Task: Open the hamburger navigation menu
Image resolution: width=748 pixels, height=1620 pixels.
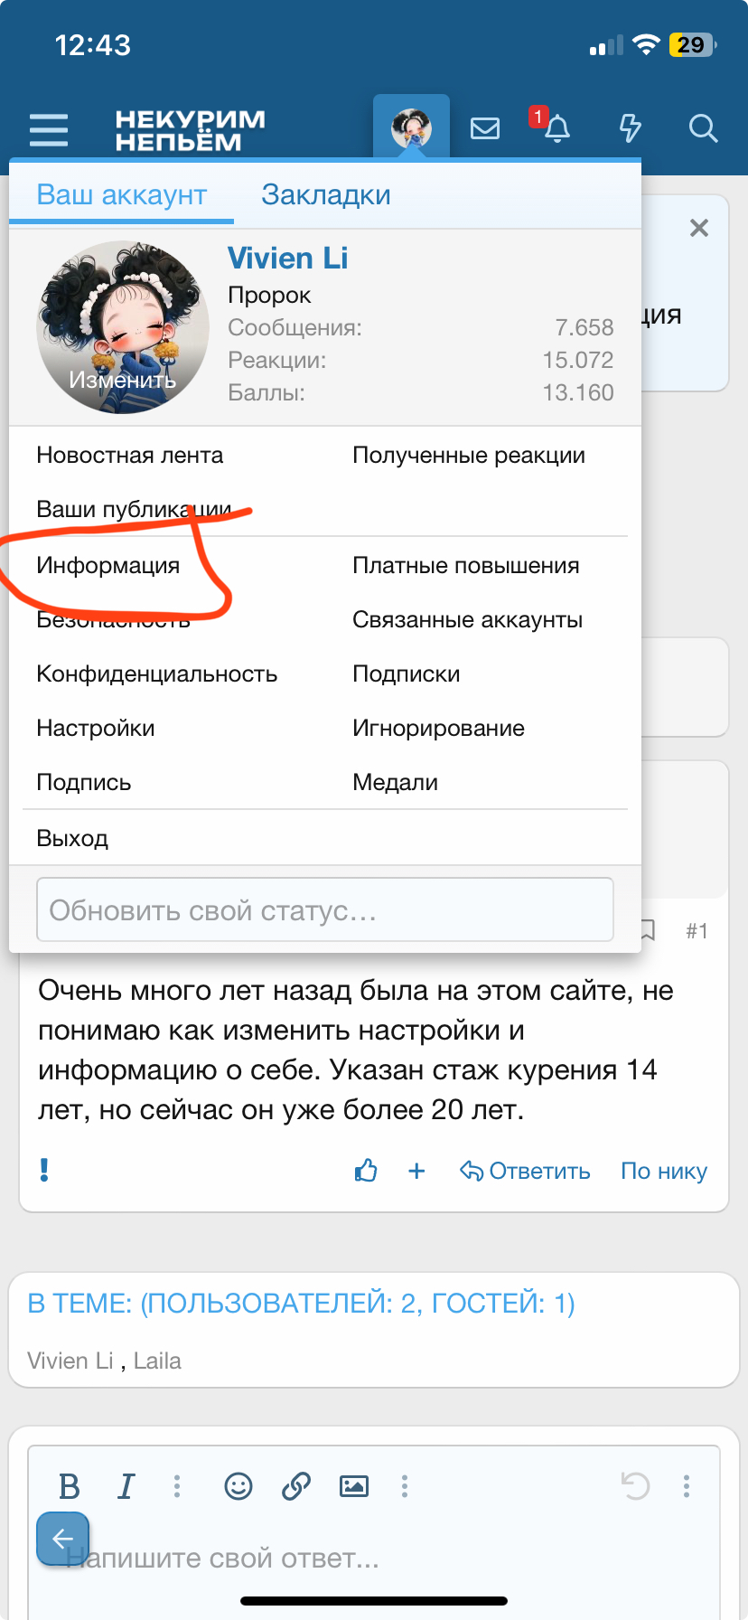Action: pos(49,129)
